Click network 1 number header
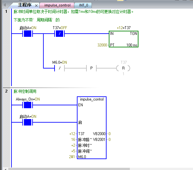This screenshot has height=170, width=193. (6, 12)
